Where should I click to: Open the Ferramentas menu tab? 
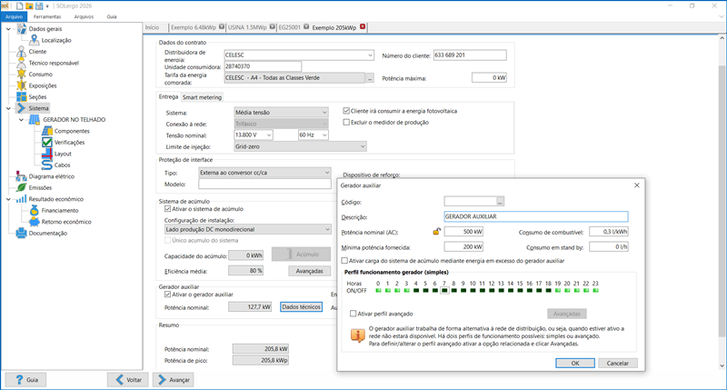pos(49,16)
